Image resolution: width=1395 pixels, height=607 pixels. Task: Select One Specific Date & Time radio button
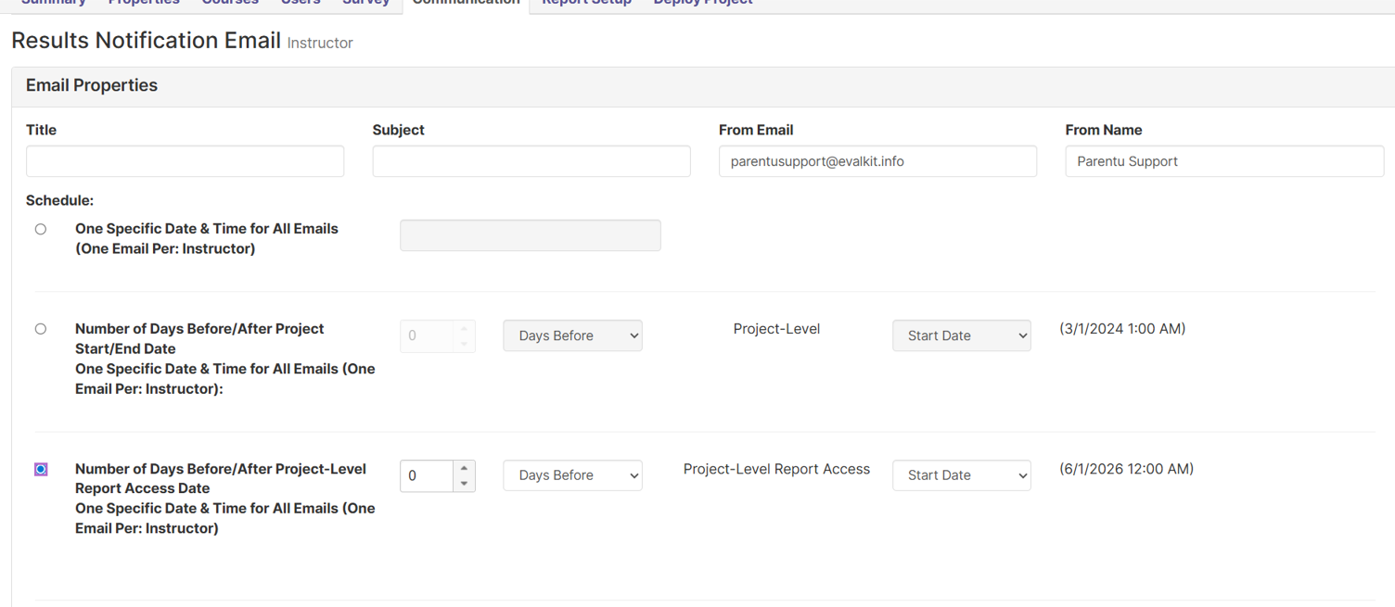tap(41, 229)
